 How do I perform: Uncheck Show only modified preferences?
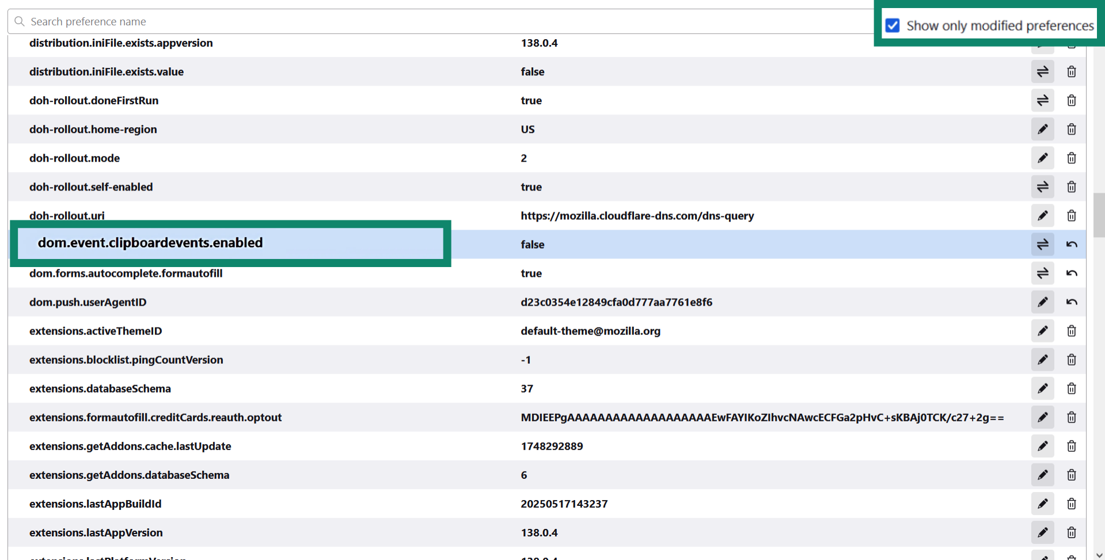[x=893, y=26]
